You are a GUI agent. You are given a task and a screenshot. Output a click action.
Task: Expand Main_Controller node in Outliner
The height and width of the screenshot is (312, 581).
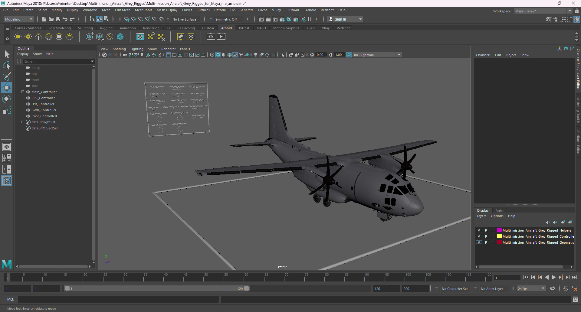click(x=23, y=92)
